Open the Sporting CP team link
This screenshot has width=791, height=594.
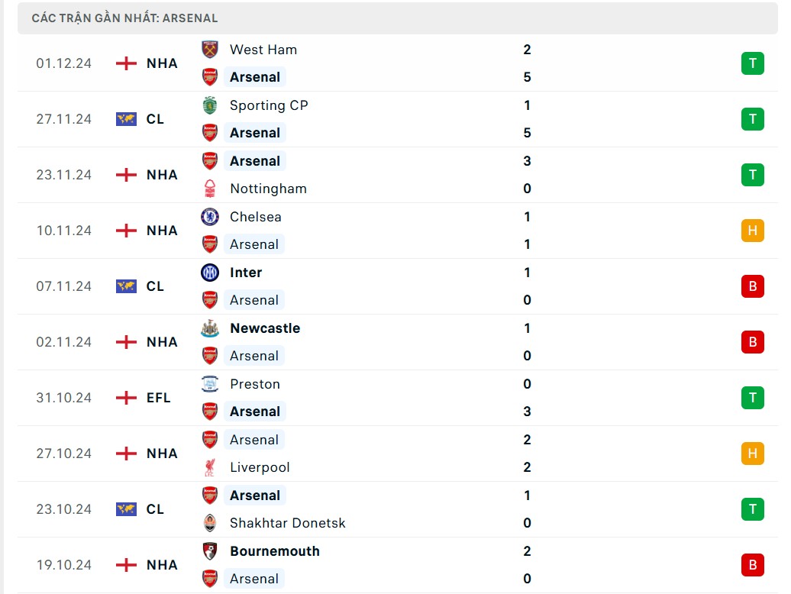[269, 105]
